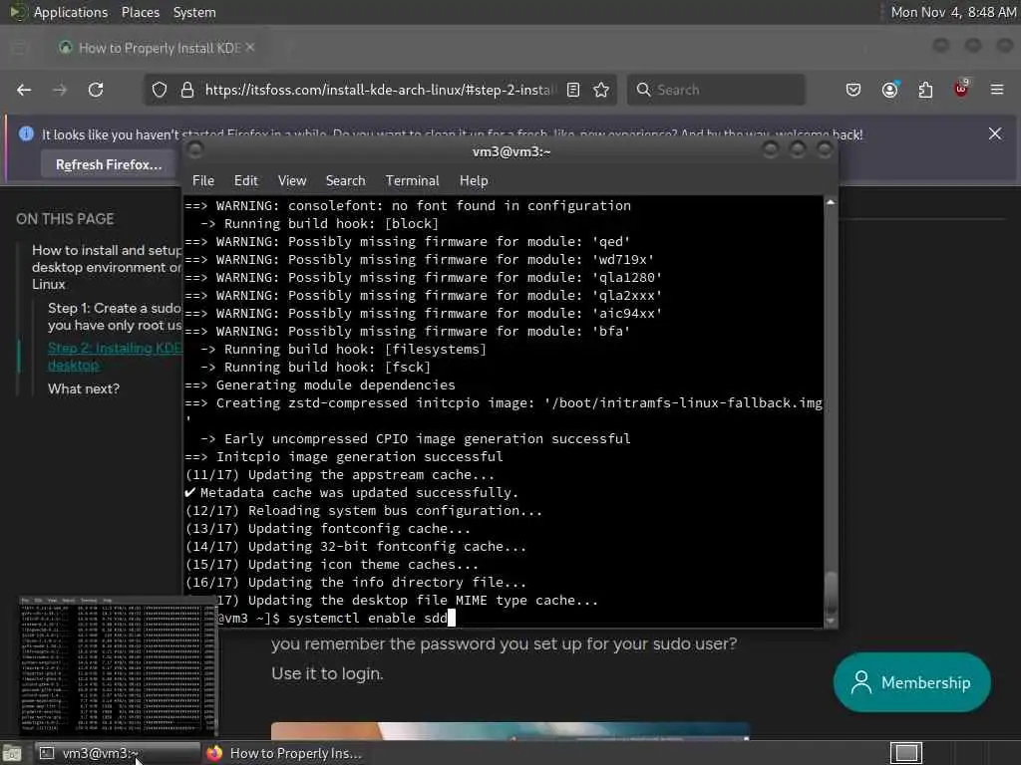Click the clock showing Mon Nov 4

[952, 12]
